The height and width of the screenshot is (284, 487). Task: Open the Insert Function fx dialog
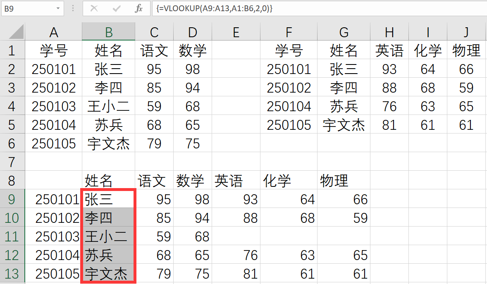click(x=139, y=8)
